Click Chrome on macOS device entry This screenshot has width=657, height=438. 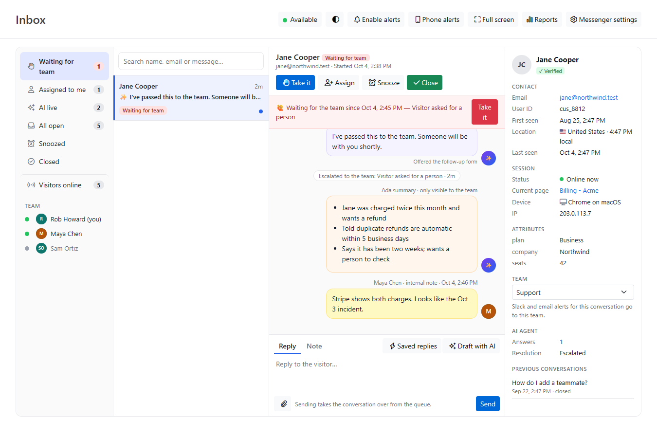[590, 202]
